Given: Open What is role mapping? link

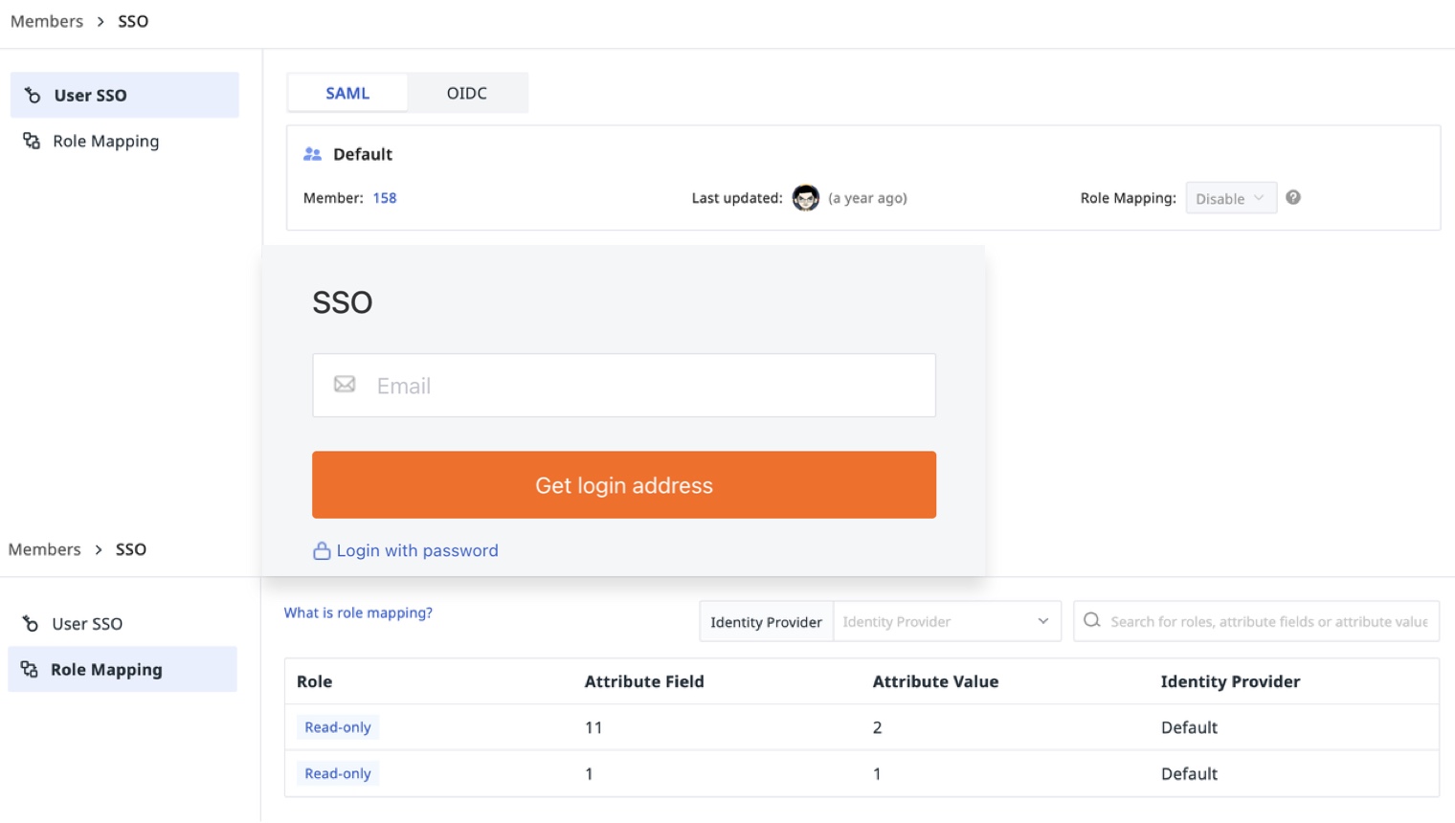Looking at the screenshot, I should coord(358,612).
